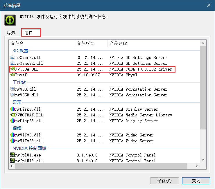
Task: Click the horizontal scrollbar left arrow
Action: [12, 166]
